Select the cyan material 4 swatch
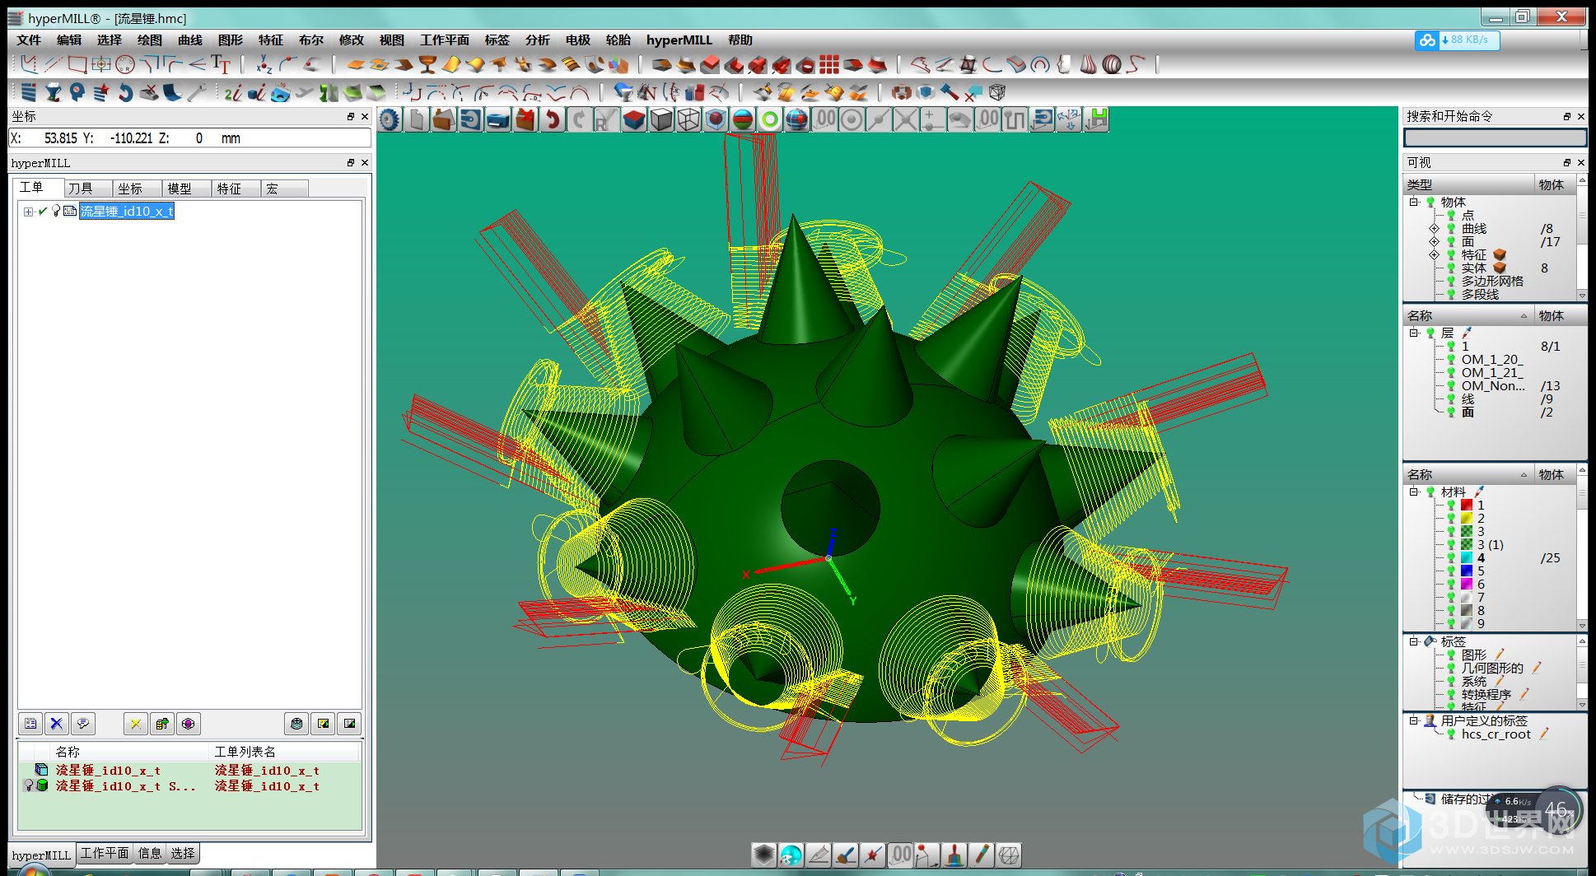1596x876 pixels. (x=1467, y=558)
